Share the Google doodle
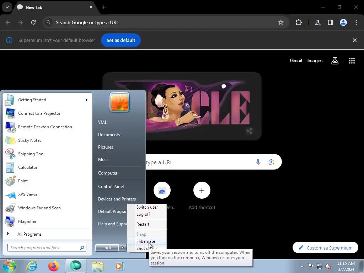The image size is (364, 273). (x=249, y=131)
